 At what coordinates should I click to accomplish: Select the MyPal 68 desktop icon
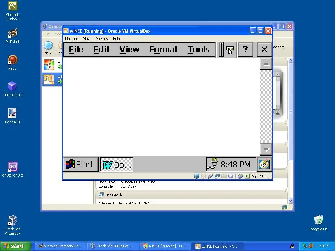click(12, 36)
